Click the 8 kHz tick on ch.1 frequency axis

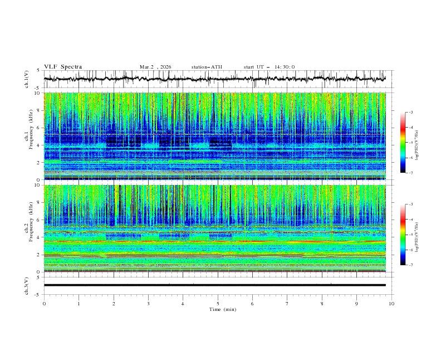click(x=40, y=110)
